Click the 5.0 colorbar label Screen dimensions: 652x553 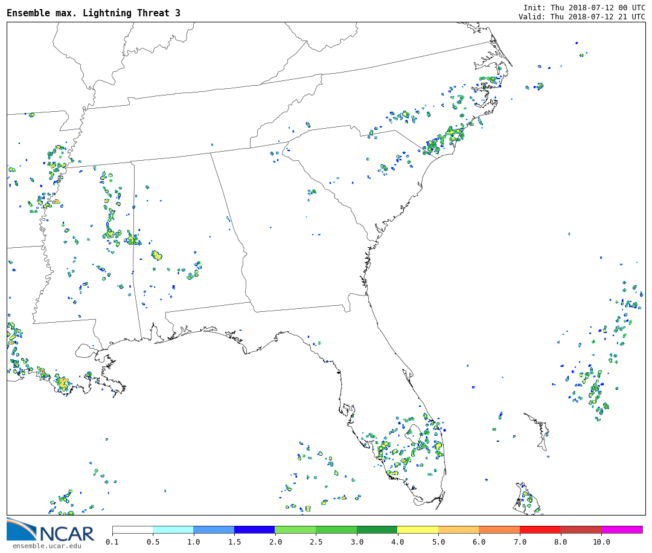438,542
